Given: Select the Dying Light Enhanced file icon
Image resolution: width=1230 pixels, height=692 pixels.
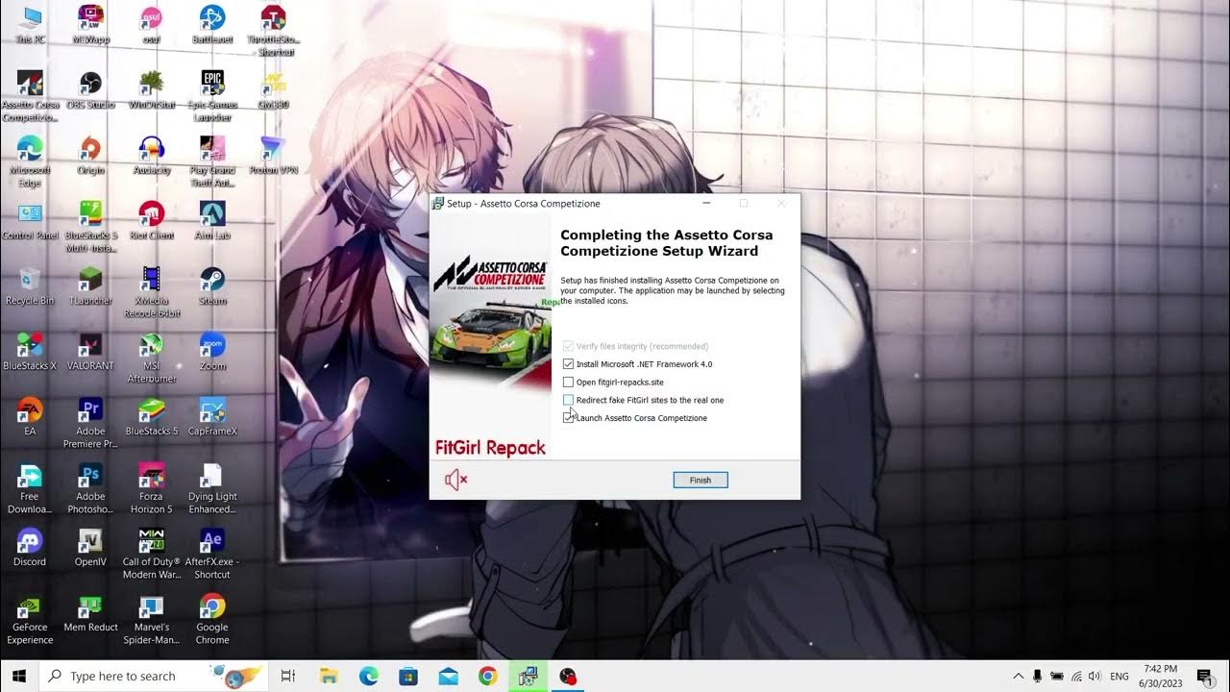Looking at the screenshot, I should pos(212,488).
